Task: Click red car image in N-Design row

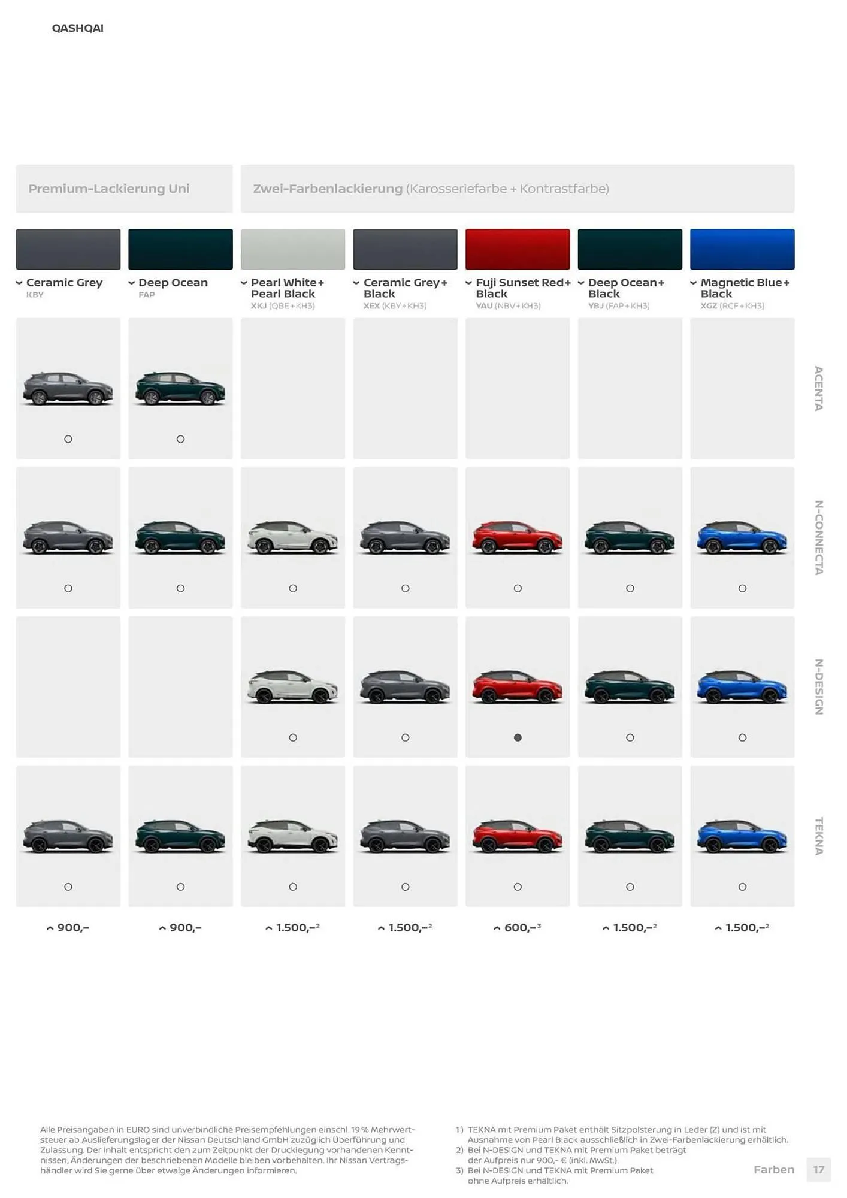Action: click(518, 686)
